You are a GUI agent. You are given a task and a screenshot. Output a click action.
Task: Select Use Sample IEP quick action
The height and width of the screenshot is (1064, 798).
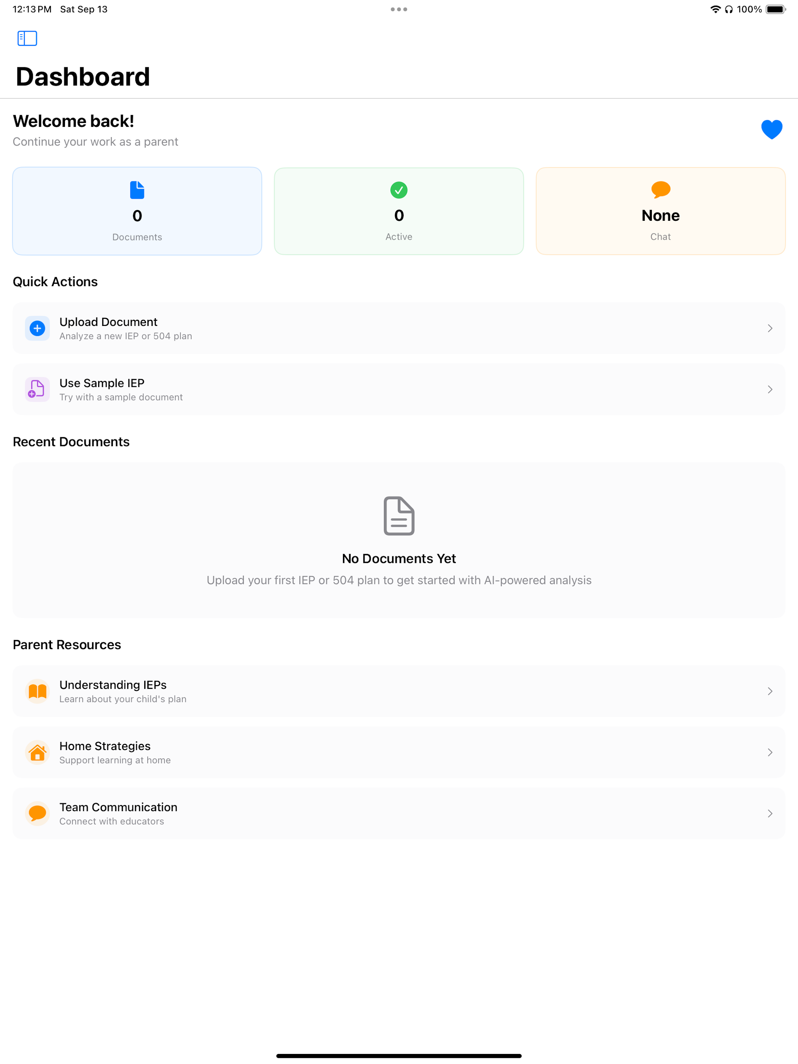coord(399,389)
